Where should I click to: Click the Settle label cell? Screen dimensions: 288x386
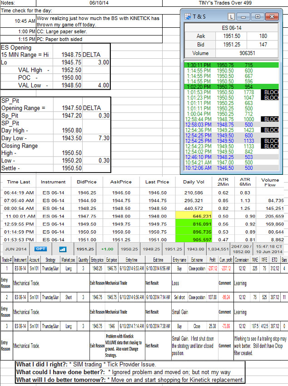(x=10, y=168)
